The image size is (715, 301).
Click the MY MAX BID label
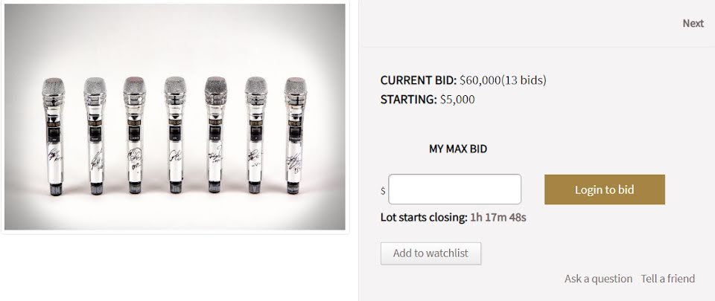[x=457, y=149]
